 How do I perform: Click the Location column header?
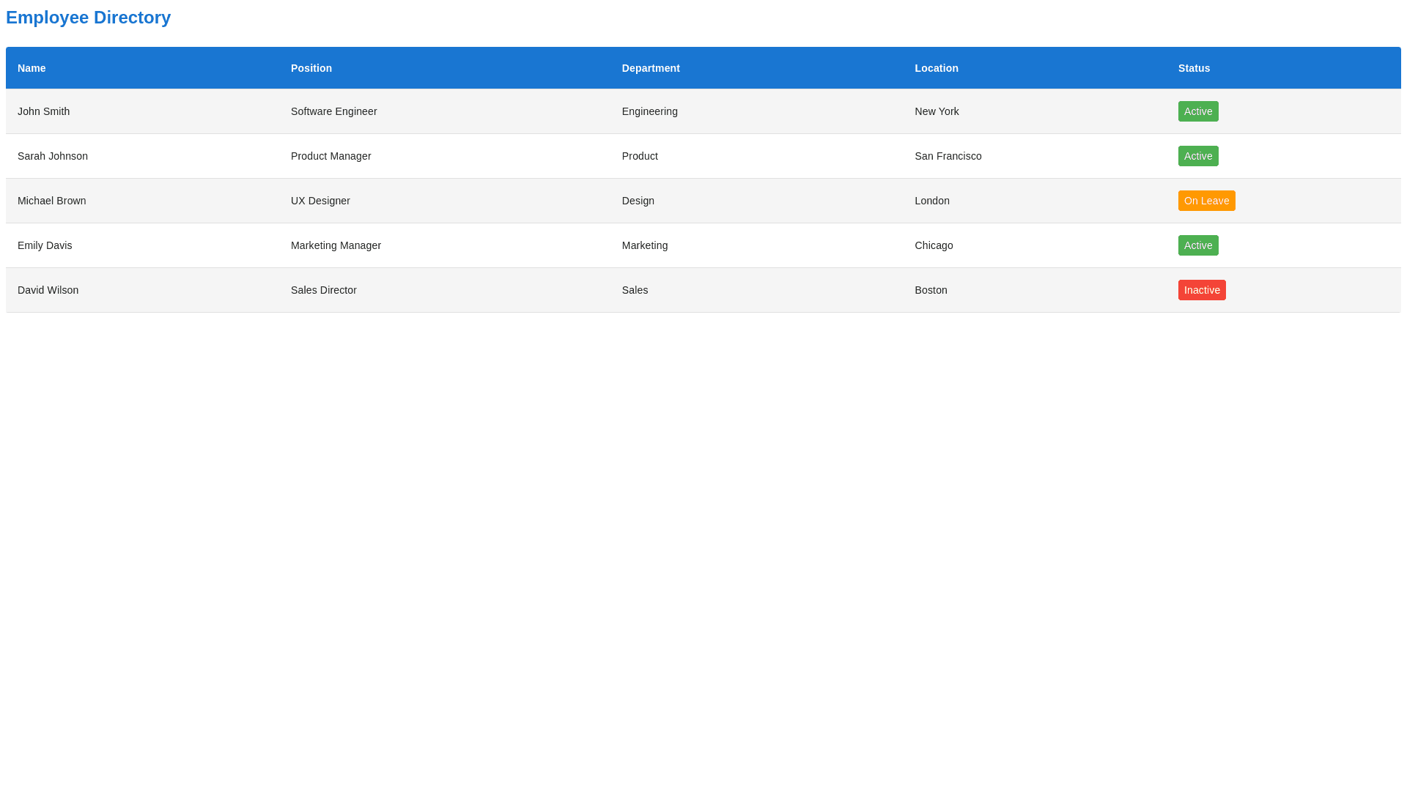(x=936, y=68)
